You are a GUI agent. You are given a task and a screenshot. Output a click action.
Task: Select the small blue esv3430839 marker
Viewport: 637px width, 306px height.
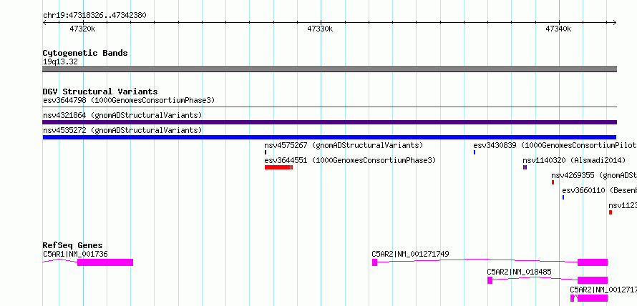[x=475, y=152]
